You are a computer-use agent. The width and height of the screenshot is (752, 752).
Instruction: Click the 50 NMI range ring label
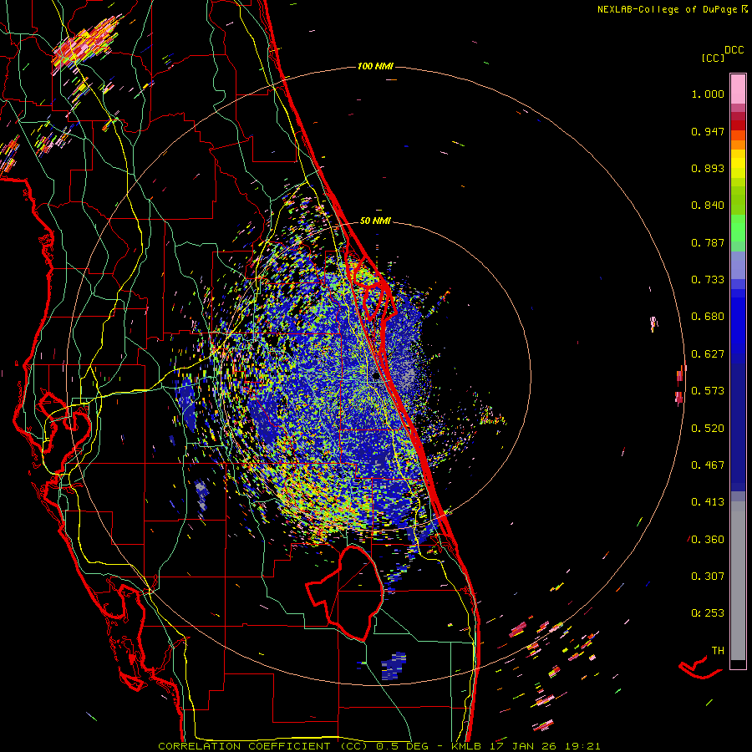(x=375, y=221)
